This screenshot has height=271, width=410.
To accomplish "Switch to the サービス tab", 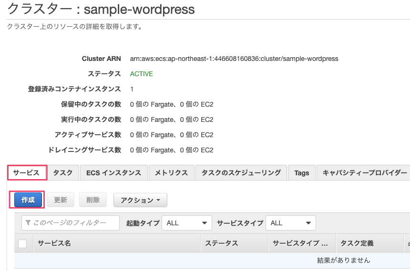I will click(x=27, y=173).
